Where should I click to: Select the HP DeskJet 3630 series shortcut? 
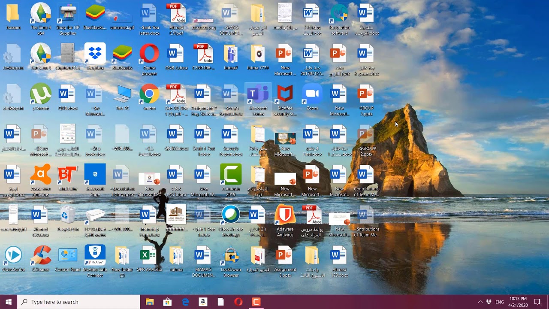(x=95, y=221)
